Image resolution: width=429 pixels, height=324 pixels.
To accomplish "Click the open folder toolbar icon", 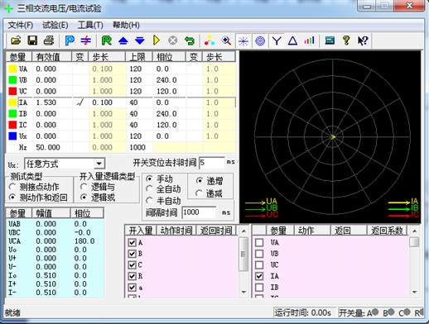I will [x=16, y=40].
